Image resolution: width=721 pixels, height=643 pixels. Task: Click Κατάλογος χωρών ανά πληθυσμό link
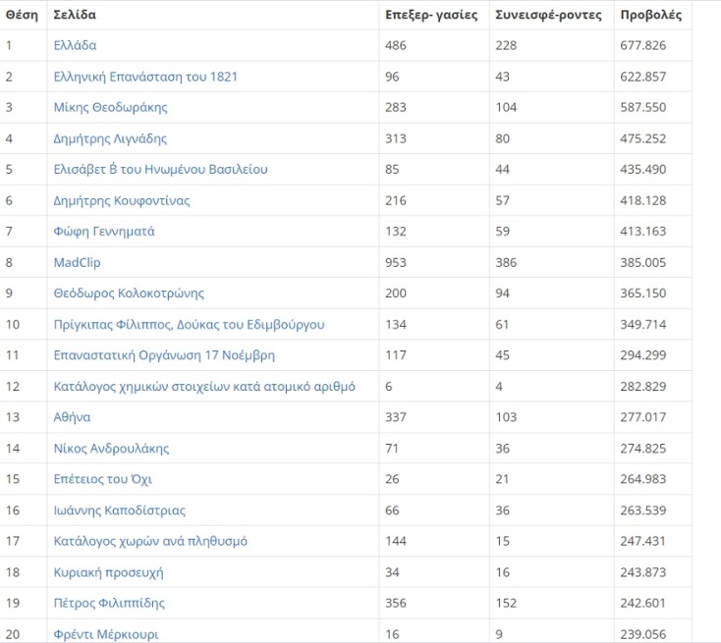[x=150, y=541]
